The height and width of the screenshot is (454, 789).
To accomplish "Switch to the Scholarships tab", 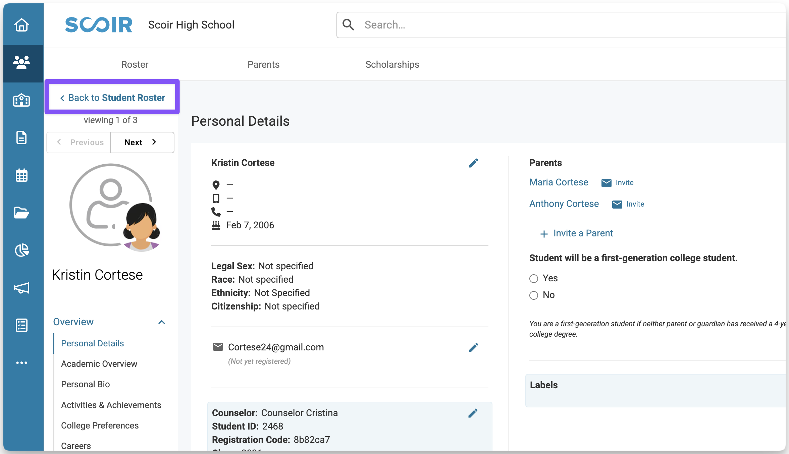I will click(392, 64).
